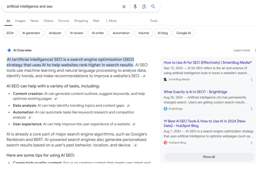Open source link icon after 'optimize existing pages'
Screen dimensions: 256x179
pyautogui.click(x=56, y=99)
